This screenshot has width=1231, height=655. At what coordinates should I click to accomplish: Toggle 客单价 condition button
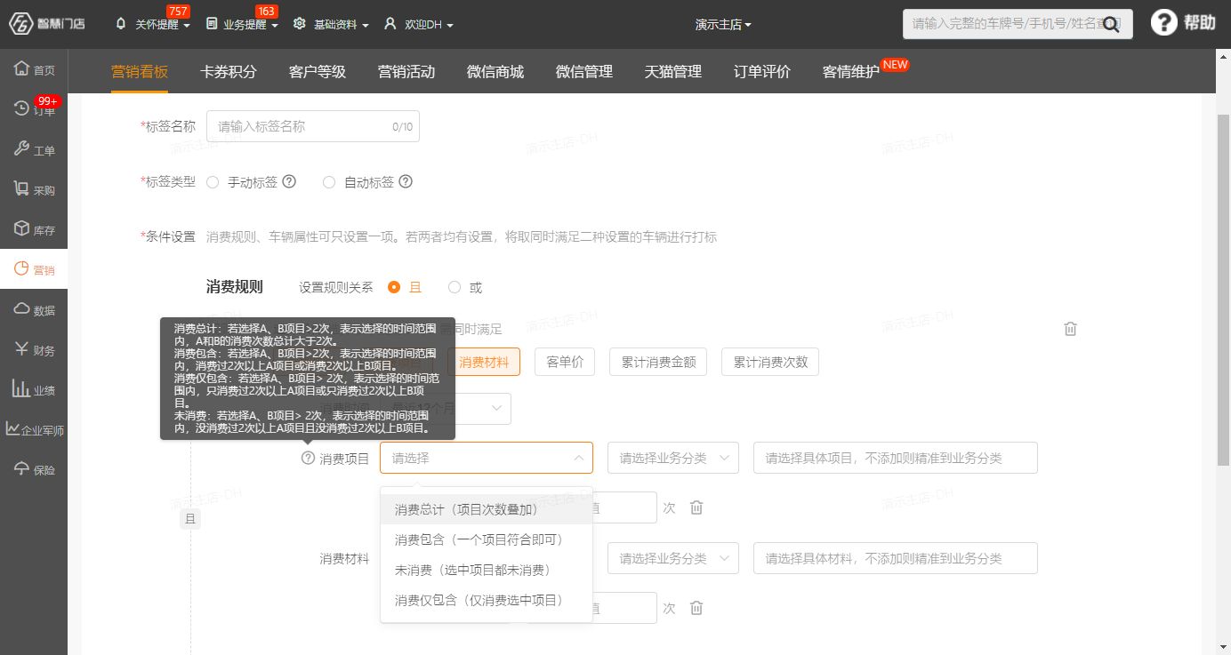click(x=565, y=362)
